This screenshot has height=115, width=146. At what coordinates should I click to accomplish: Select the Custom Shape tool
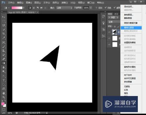pyautogui.click(x=4, y=88)
